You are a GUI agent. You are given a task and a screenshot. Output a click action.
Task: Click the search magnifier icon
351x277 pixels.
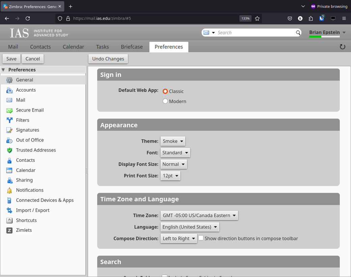click(298, 33)
